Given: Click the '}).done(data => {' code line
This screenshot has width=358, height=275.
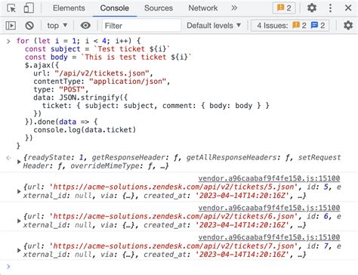Looking at the screenshot, I should point(61,122).
